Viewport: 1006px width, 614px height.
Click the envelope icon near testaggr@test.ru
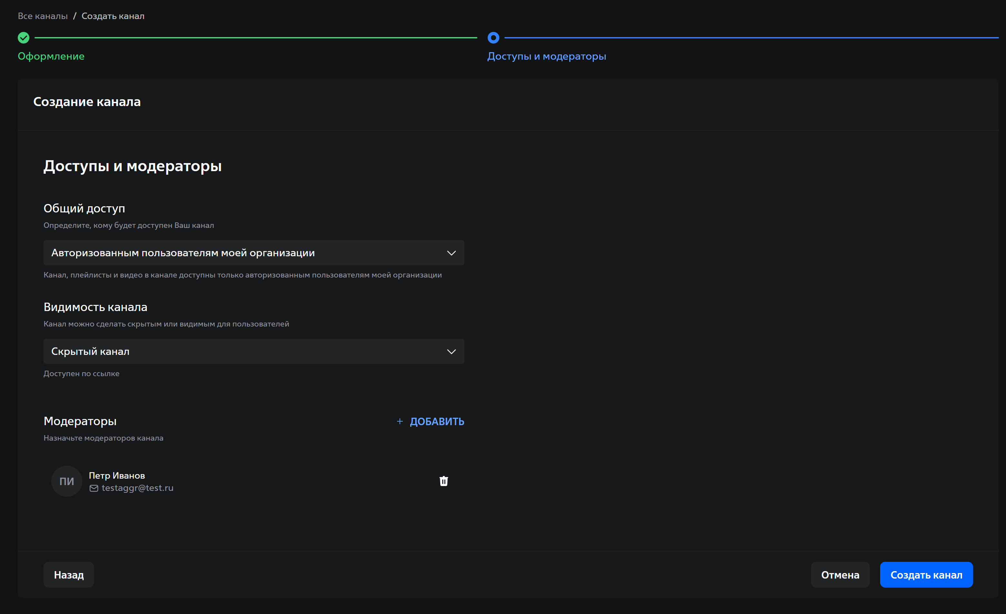[x=94, y=488]
